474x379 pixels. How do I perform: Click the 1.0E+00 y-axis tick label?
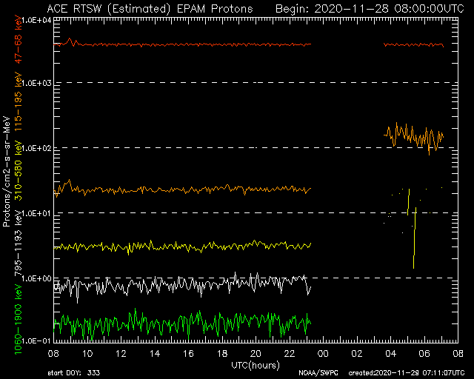coord(38,278)
